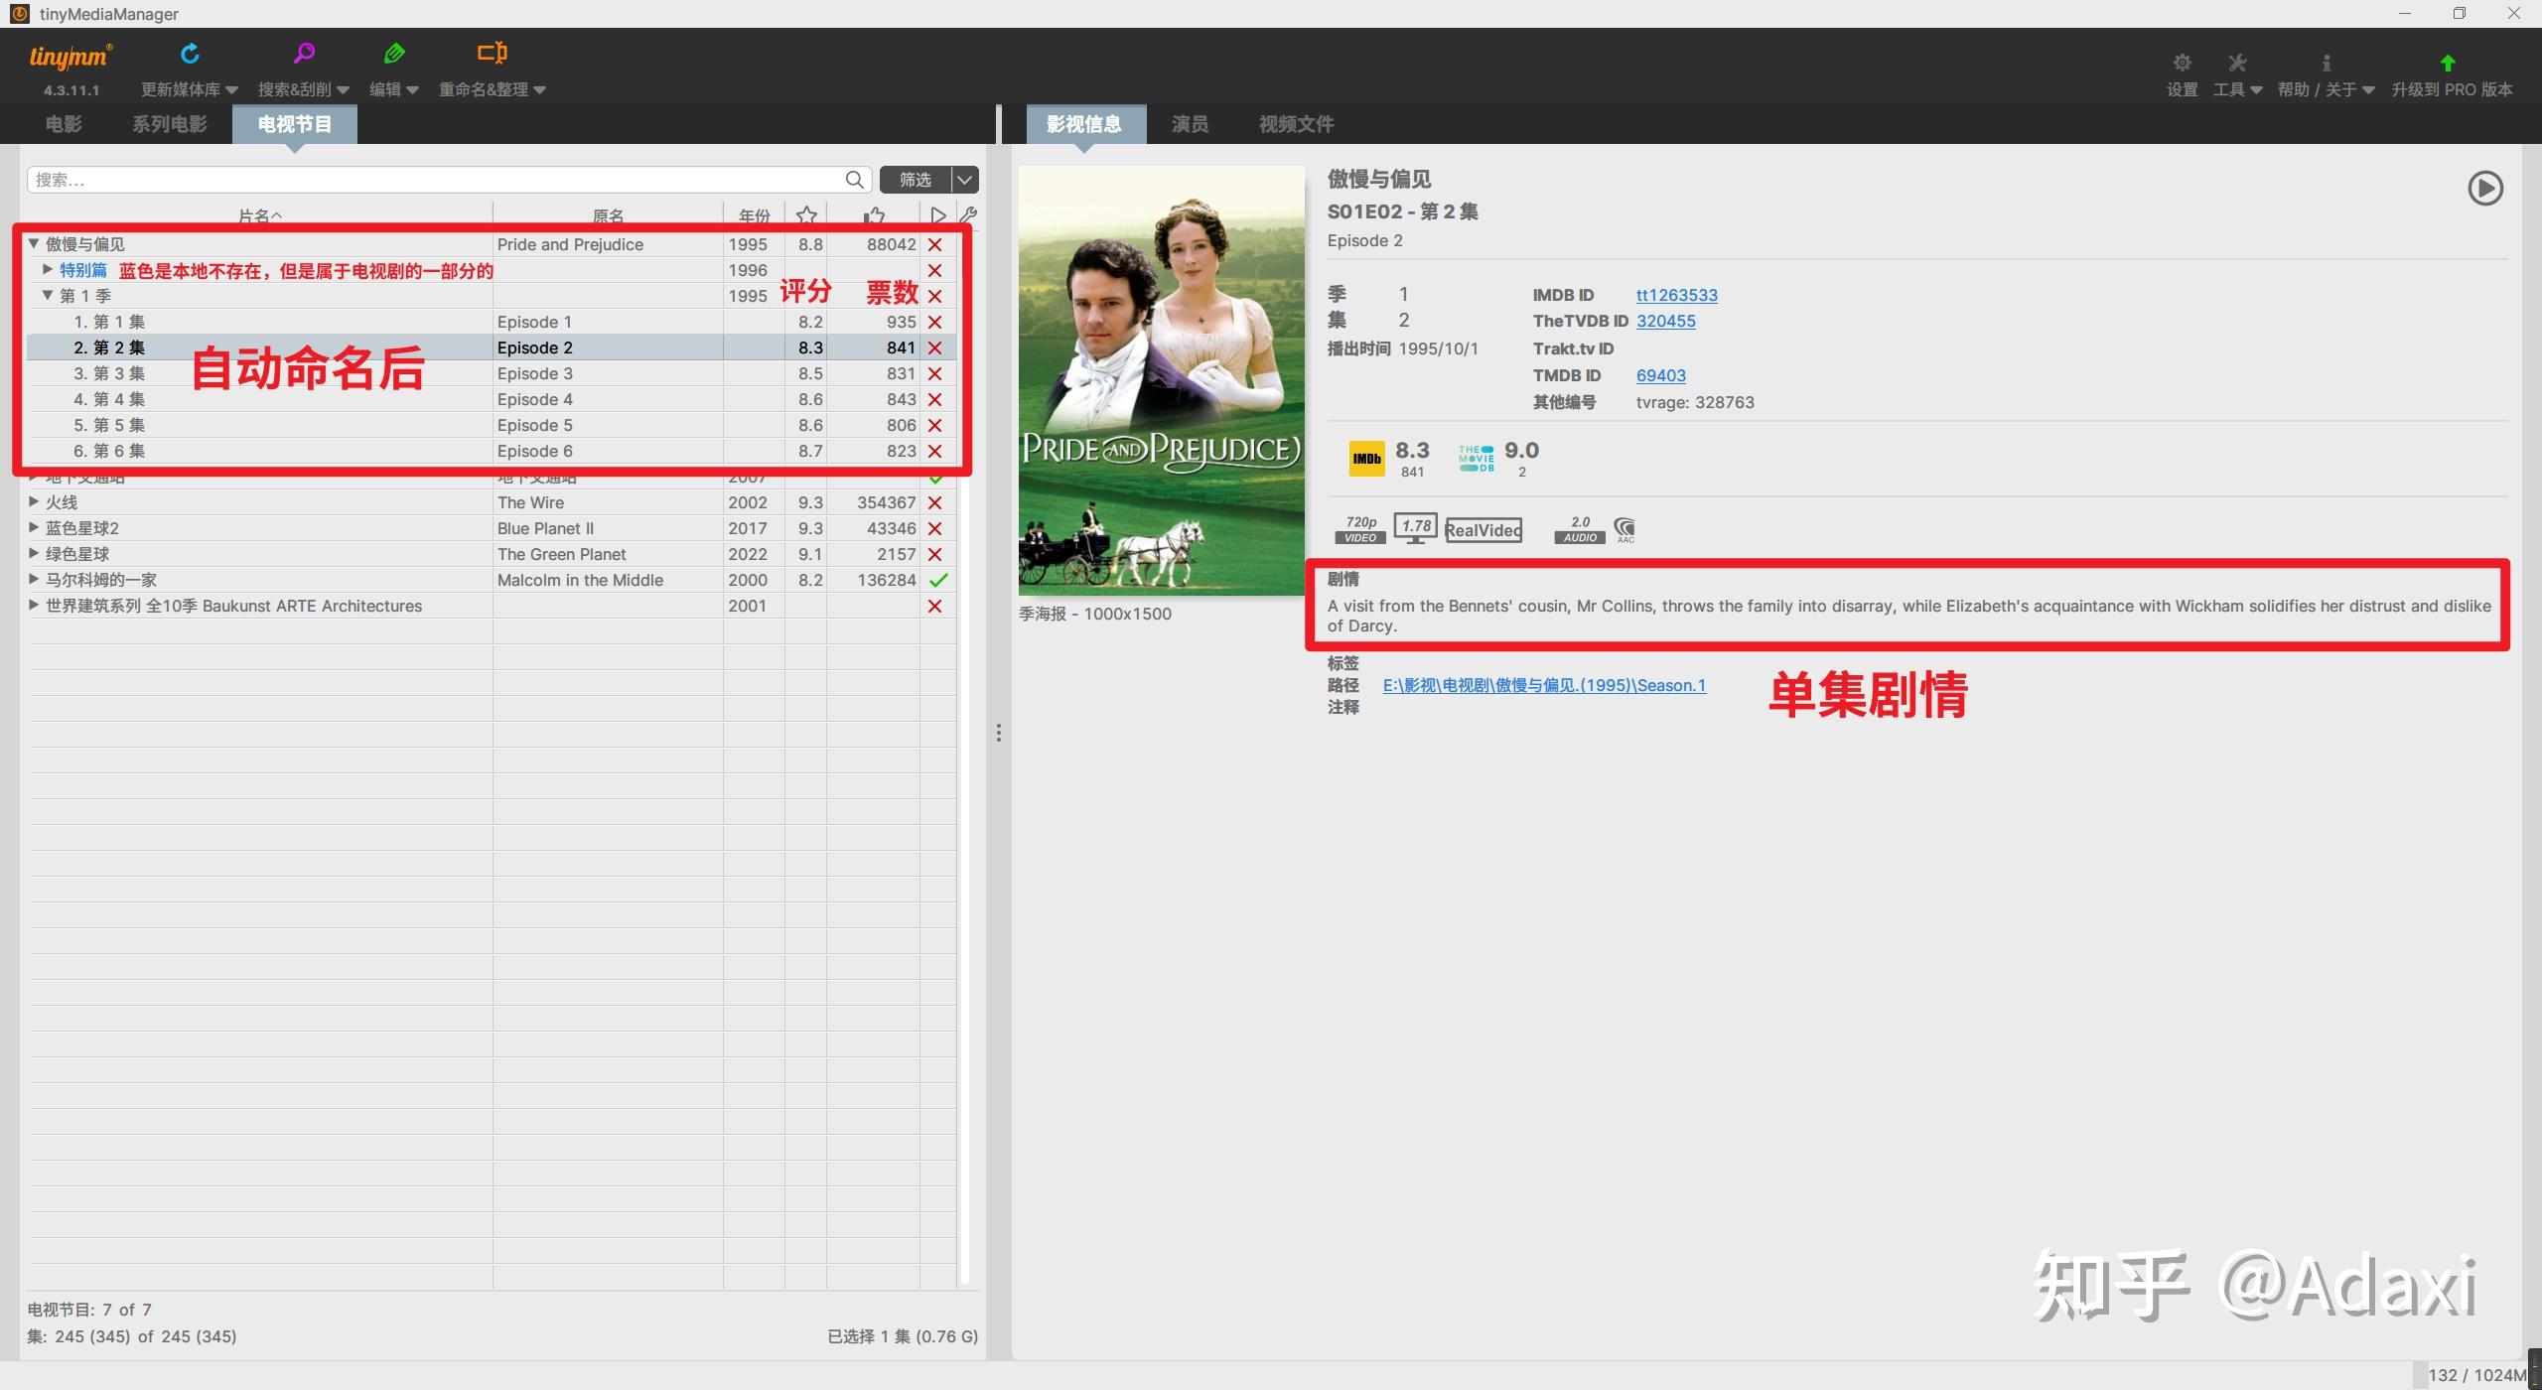
Task: Open IMDB link tt1263533
Action: click(x=1676, y=295)
